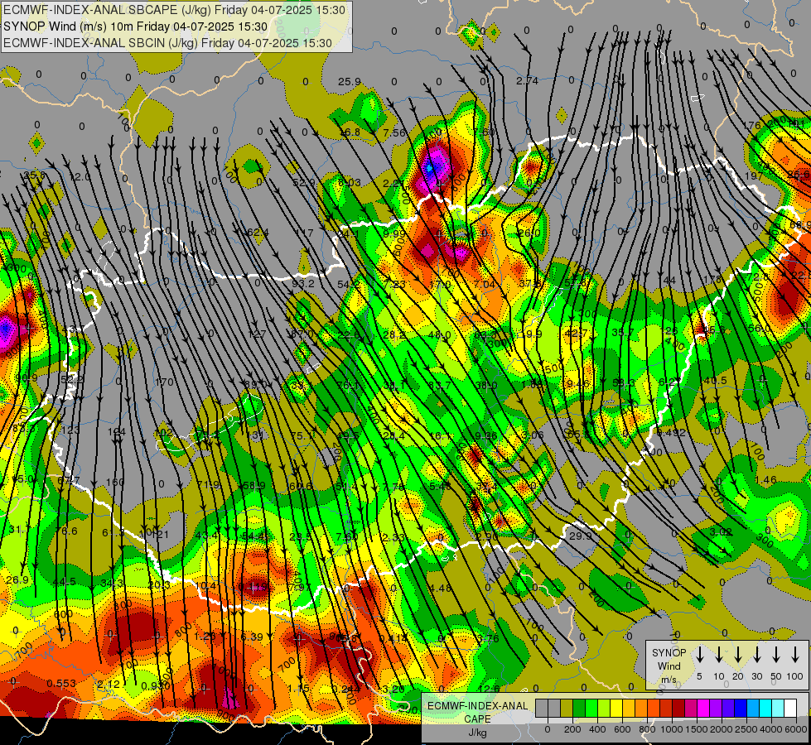Click the 29.9 grid value on the map

pos(581,536)
